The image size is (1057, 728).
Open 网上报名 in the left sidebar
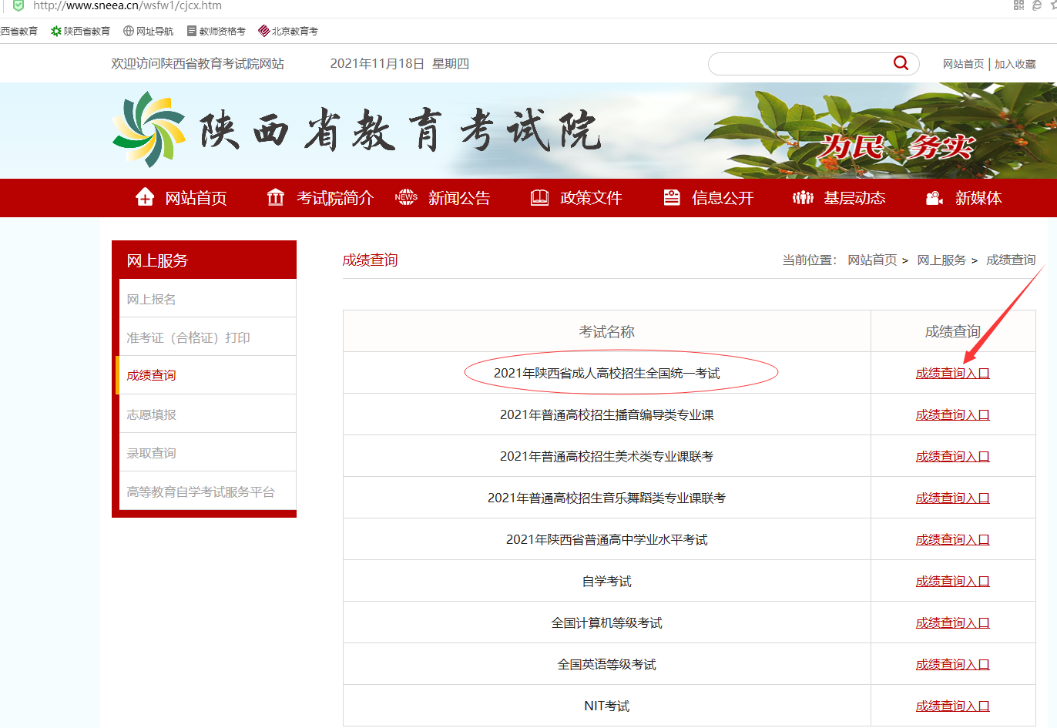(x=152, y=299)
